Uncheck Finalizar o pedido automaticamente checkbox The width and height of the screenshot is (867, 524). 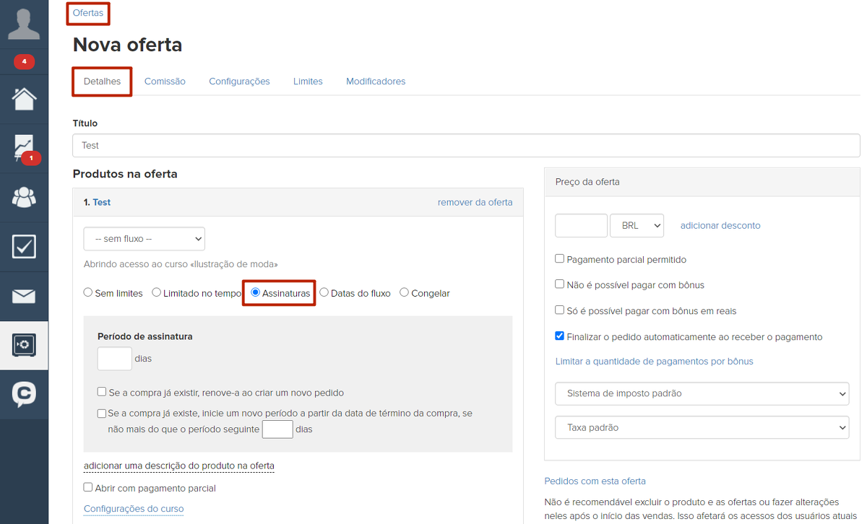[560, 336]
